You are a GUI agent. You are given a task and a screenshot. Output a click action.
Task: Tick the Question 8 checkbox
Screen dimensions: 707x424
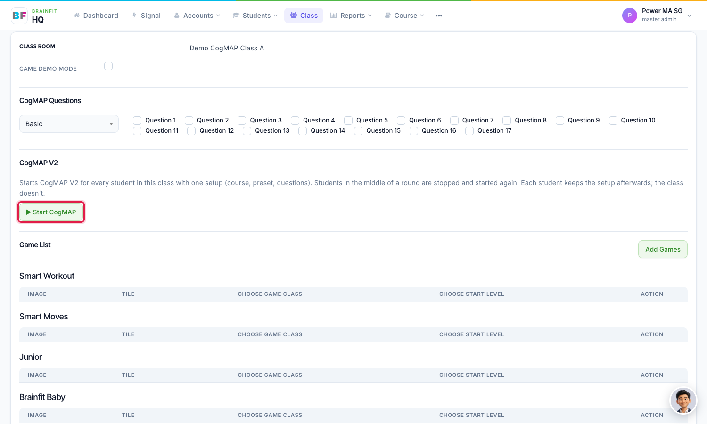pyautogui.click(x=507, y=121)
